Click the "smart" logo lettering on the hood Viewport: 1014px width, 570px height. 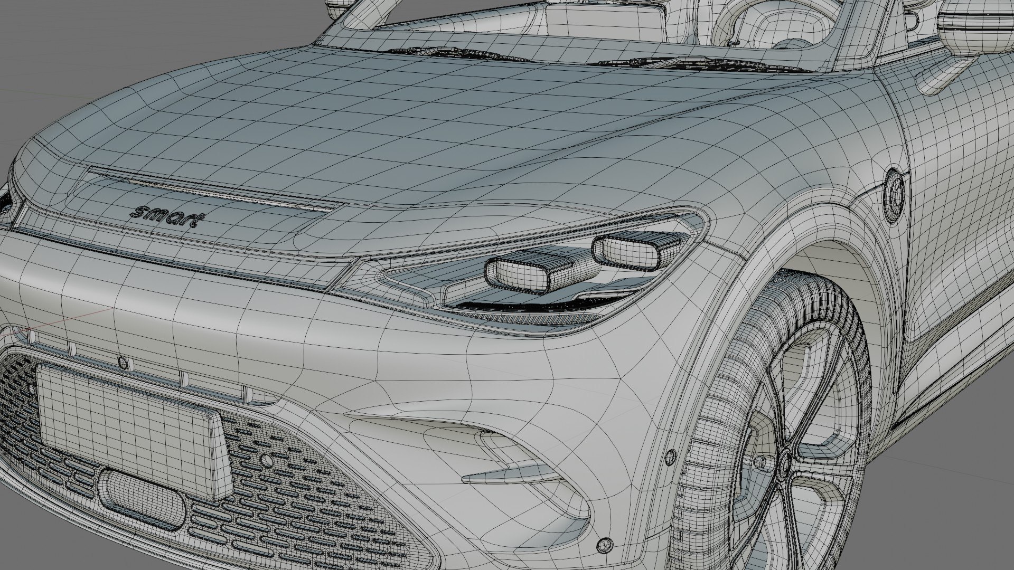click(167, 215)
